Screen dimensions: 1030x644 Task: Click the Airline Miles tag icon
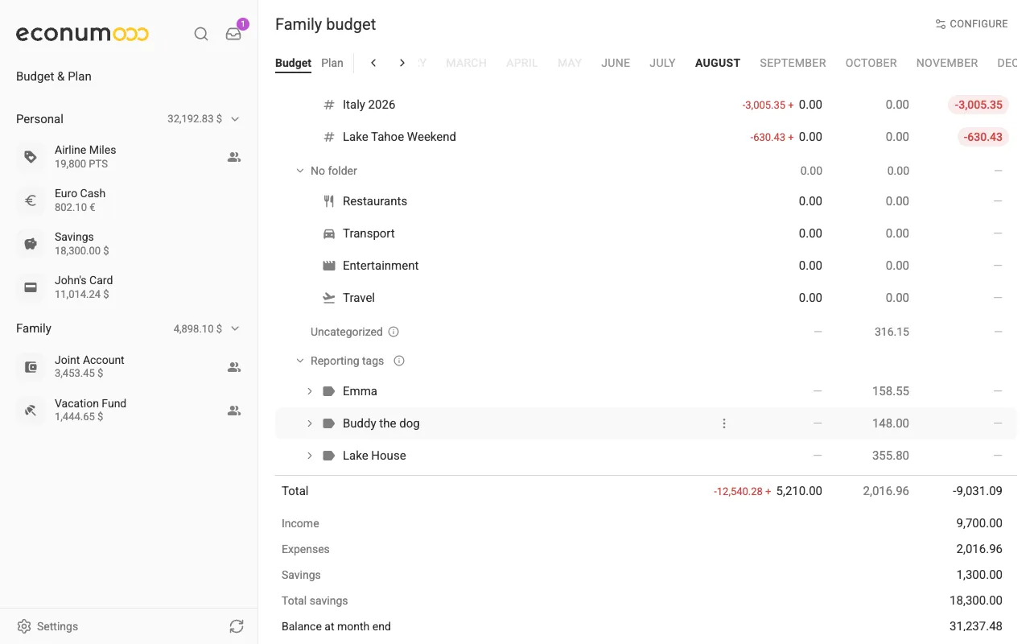(31, 157)
